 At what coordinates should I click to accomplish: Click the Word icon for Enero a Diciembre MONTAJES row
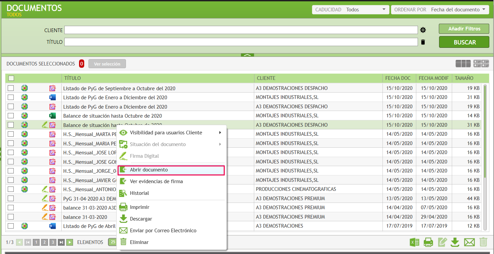(53, 97)
